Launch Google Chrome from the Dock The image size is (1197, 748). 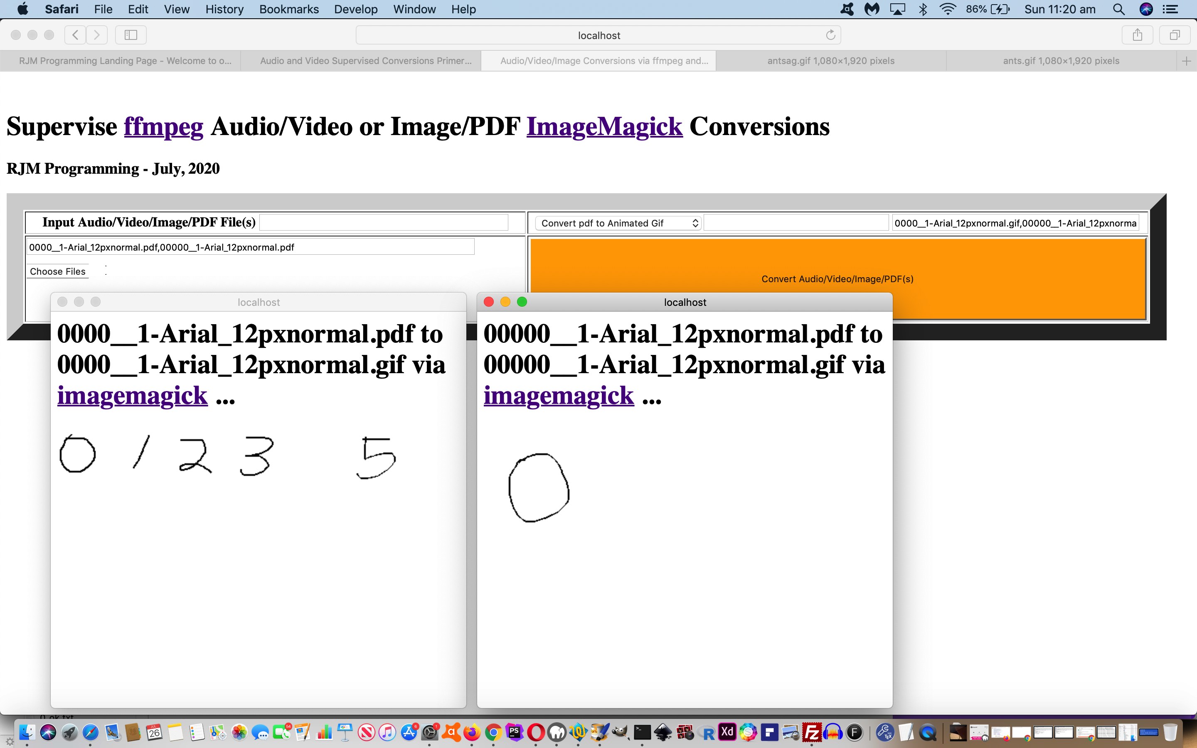(x=493, y=732)
